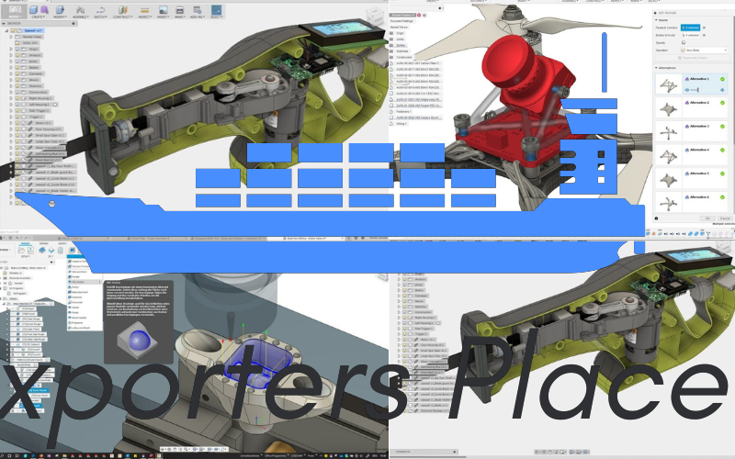
Task: Select the Alternative 4 thumbnail
Action: click(x=668, y=156)
